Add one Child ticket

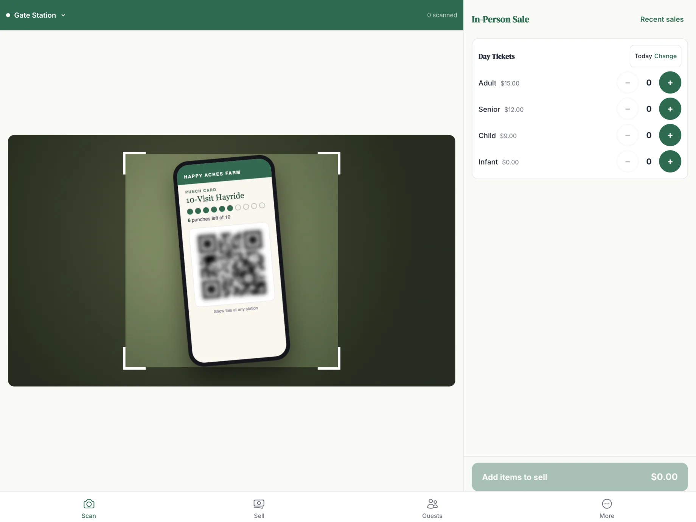[670, 135]
